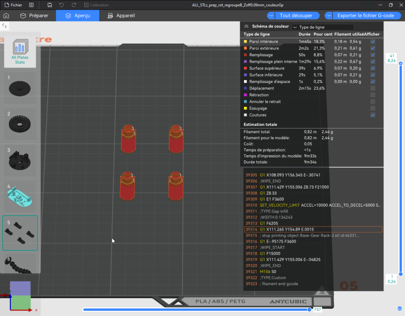Select G-code line 39314
Screen dimensions: 405x316
[x=313, y=229]
